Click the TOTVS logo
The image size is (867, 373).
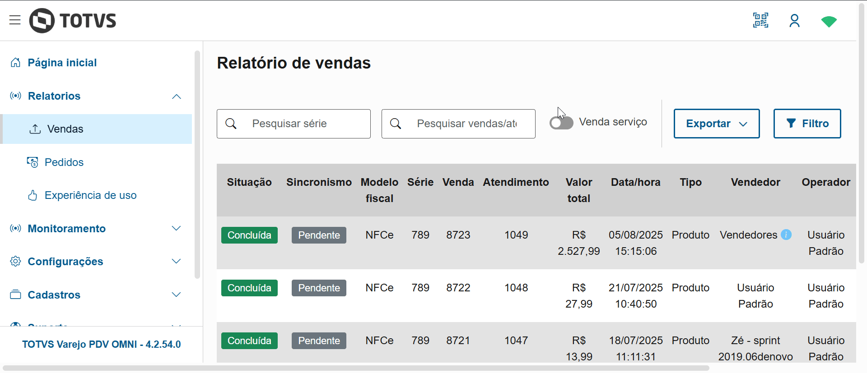click(73, 21)
